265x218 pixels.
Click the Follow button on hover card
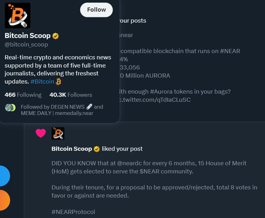(96, 10)
